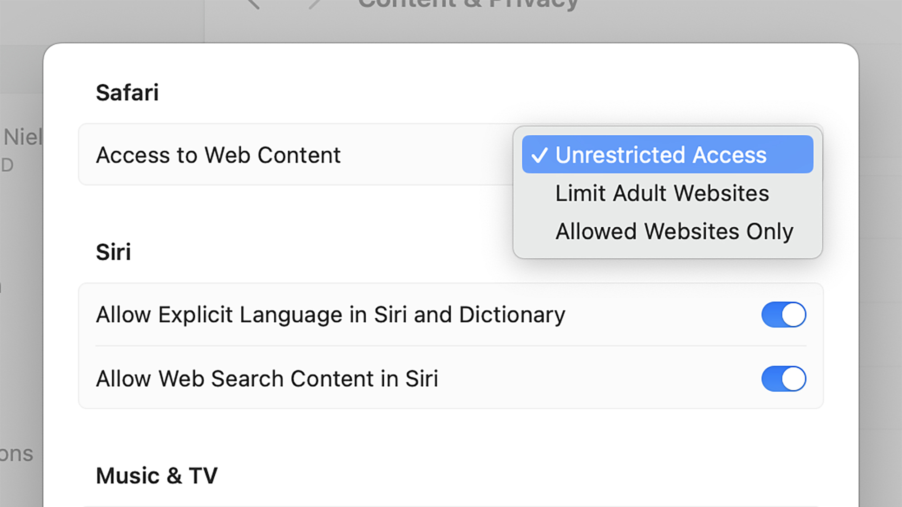The height and width of the screenshot is (507, 902).
Task: Go back using the left chevron
Action: point(254,5)
